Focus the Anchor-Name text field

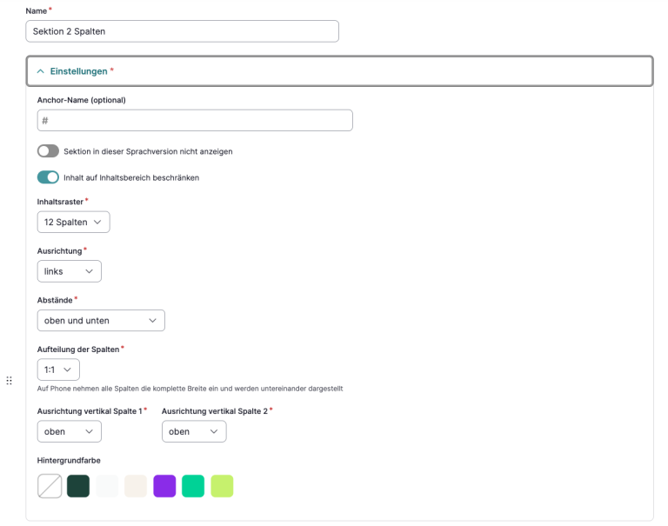point(195,120)
